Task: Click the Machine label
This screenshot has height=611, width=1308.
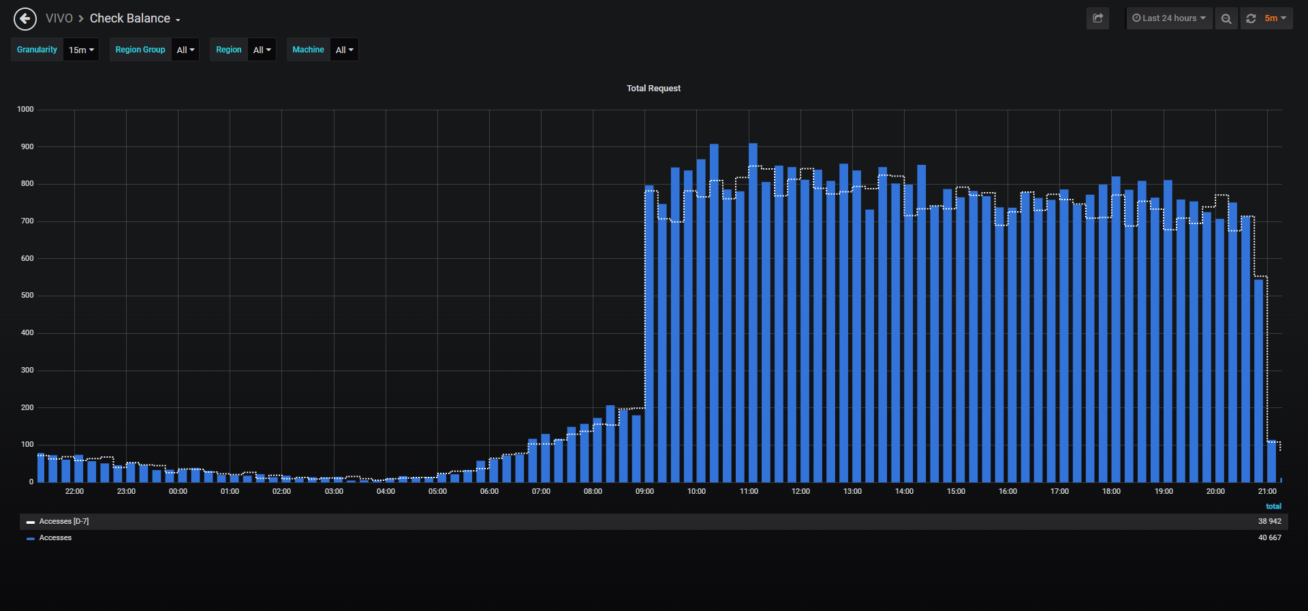Action: (x=308, y=50)
